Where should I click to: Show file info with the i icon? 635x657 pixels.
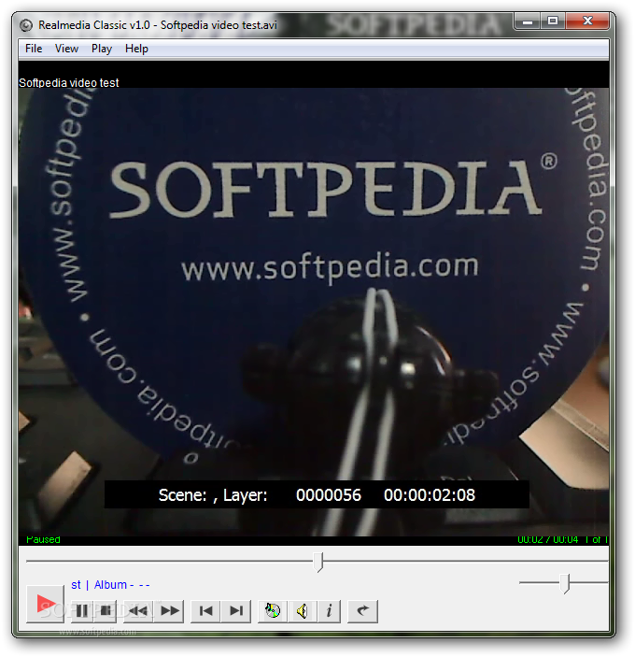click(x=329, y=611)
